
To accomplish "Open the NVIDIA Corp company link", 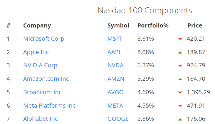I will (x=40, y=66).
